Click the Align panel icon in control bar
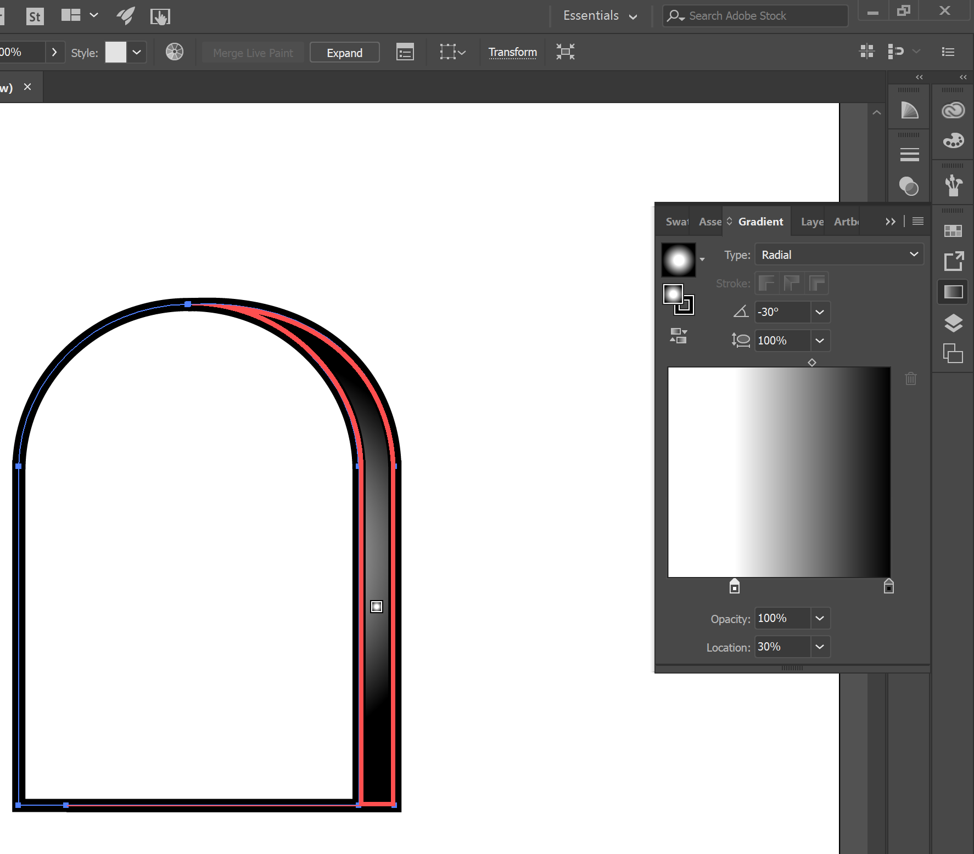The height and width of the screenshot is (854, 974). pyautogui.click(x=867, y=52)
